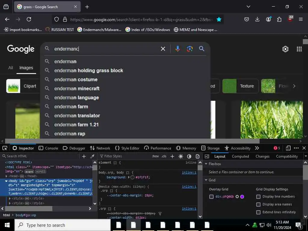Show hidden system tray icons
Screen dimensions: 308x231
click(248, 225)
